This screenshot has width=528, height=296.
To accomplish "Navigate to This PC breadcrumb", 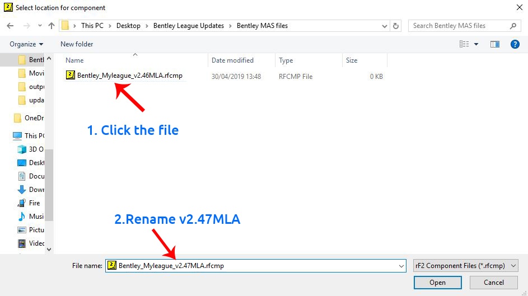I will (x=92, y=26).
